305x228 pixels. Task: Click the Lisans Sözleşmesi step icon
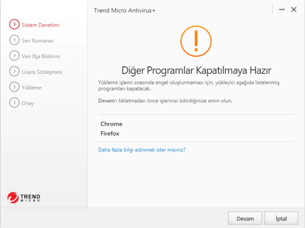[14, 71]
